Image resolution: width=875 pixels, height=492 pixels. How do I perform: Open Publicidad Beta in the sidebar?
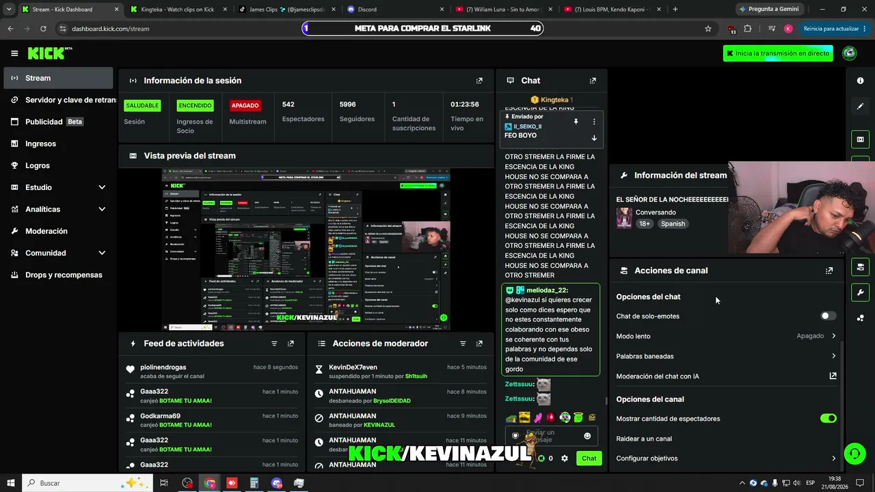pyautogui.click(x=58, y=122)
